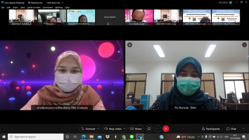
Task: Open the Participant menu
Action: click(48, 7)
